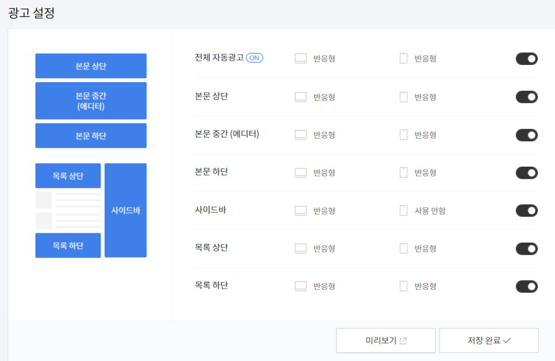Open the PC 반응형 option for 본문 하단
The image size is (555, 361).
click(324, 173)
